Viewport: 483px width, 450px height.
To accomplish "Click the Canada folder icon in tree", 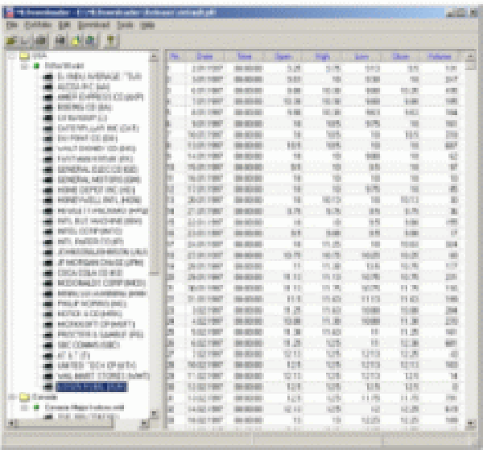I will (24, 398).
